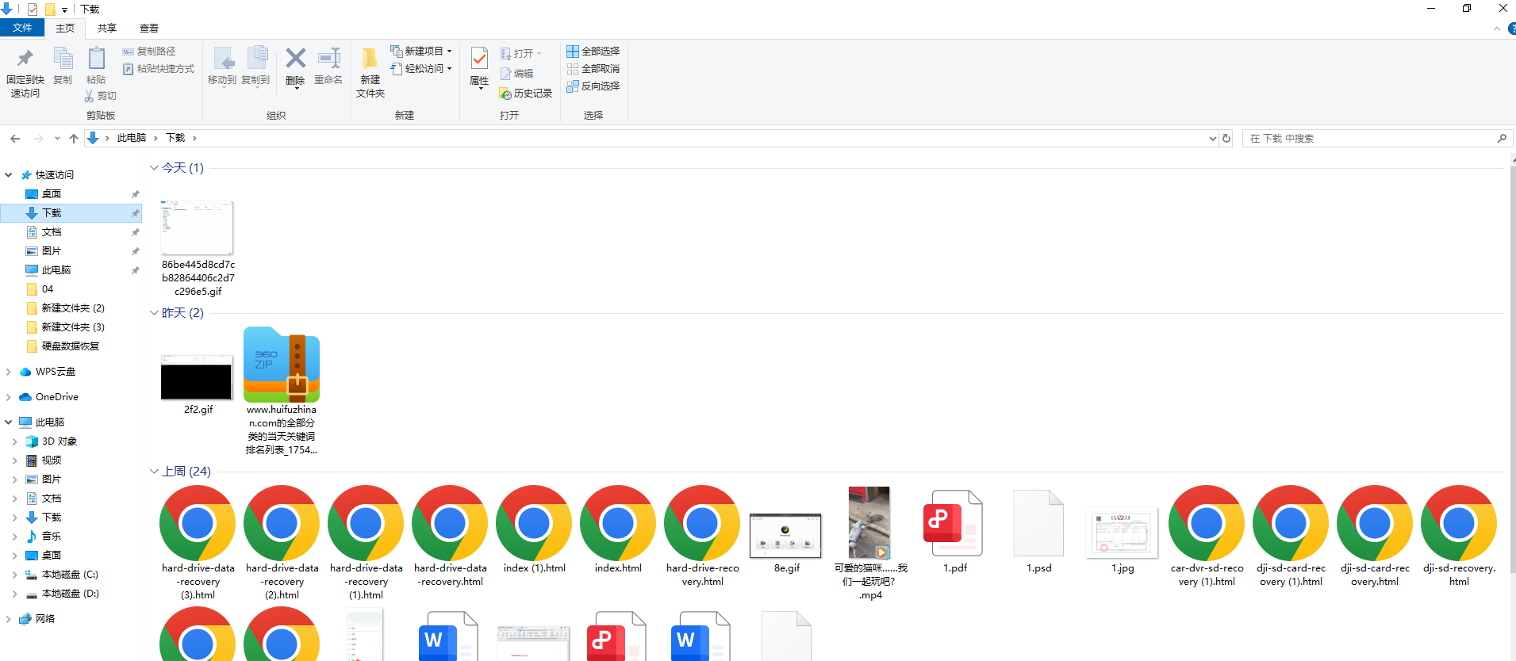
Task: Select 硬盘数据恢复 folder in sidebar
Action: [x=71, y=346]
